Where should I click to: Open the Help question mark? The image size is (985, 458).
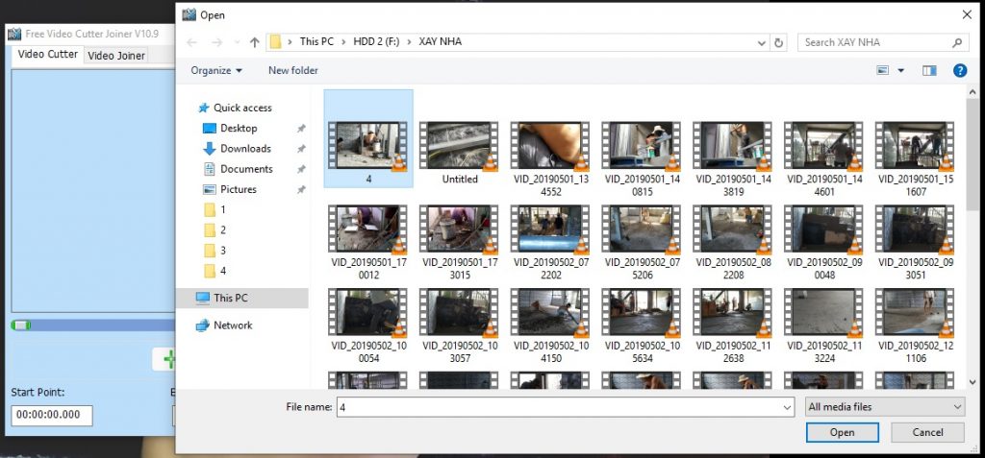pos(960,70)
